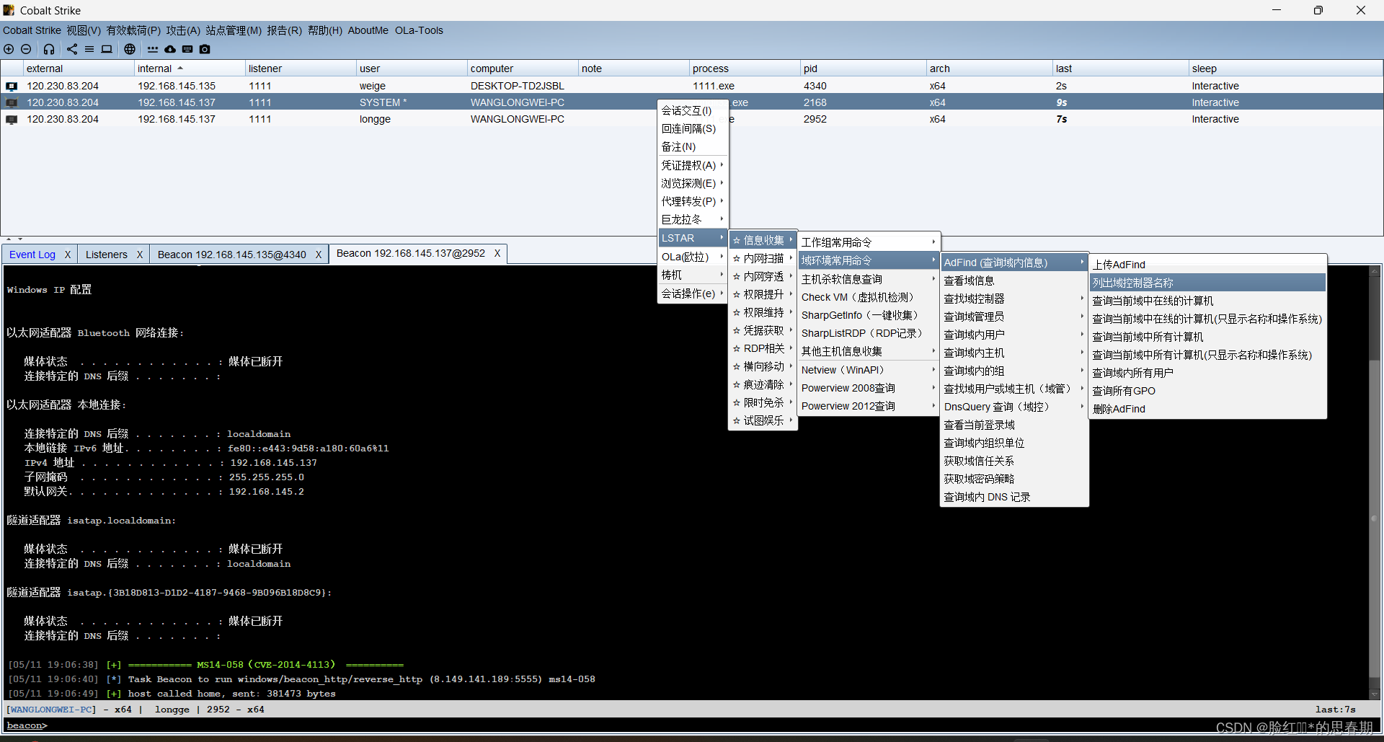The width and height of the screenshot is (1384, 742).
Task: Switch to session table view icon
Action: [89, 49]
